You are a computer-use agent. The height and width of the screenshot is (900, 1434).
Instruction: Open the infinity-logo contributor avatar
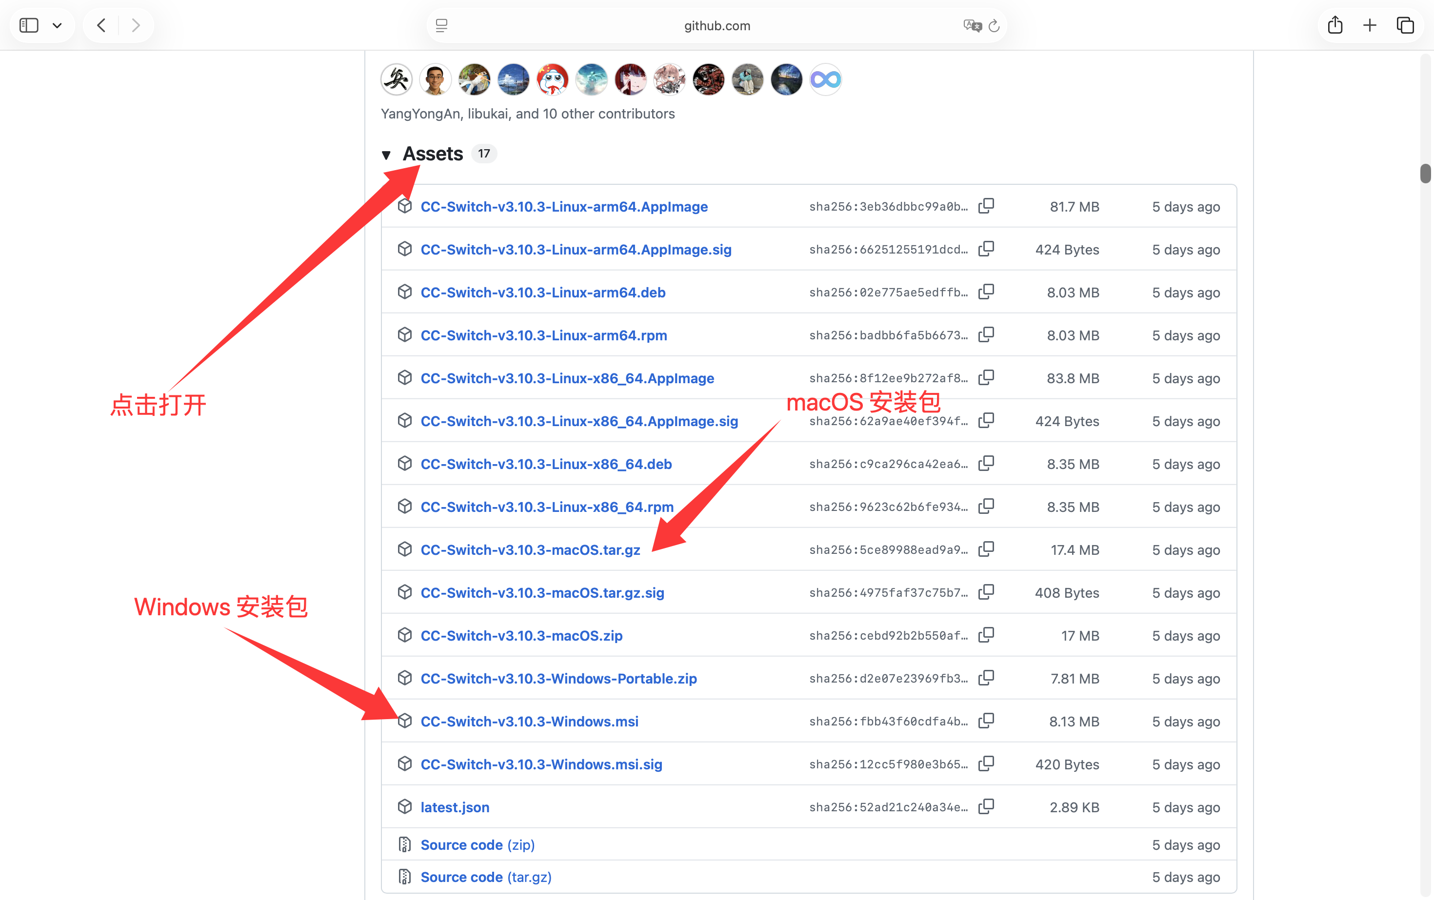coord(825,79)
